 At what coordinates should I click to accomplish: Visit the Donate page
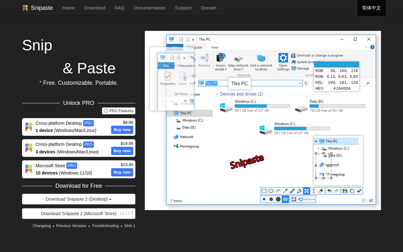pyautogui.click(x=208, y=8)
